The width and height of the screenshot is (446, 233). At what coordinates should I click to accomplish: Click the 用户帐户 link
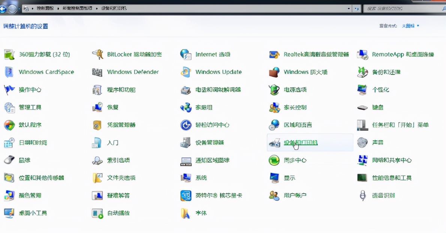[x=295, y=196]
